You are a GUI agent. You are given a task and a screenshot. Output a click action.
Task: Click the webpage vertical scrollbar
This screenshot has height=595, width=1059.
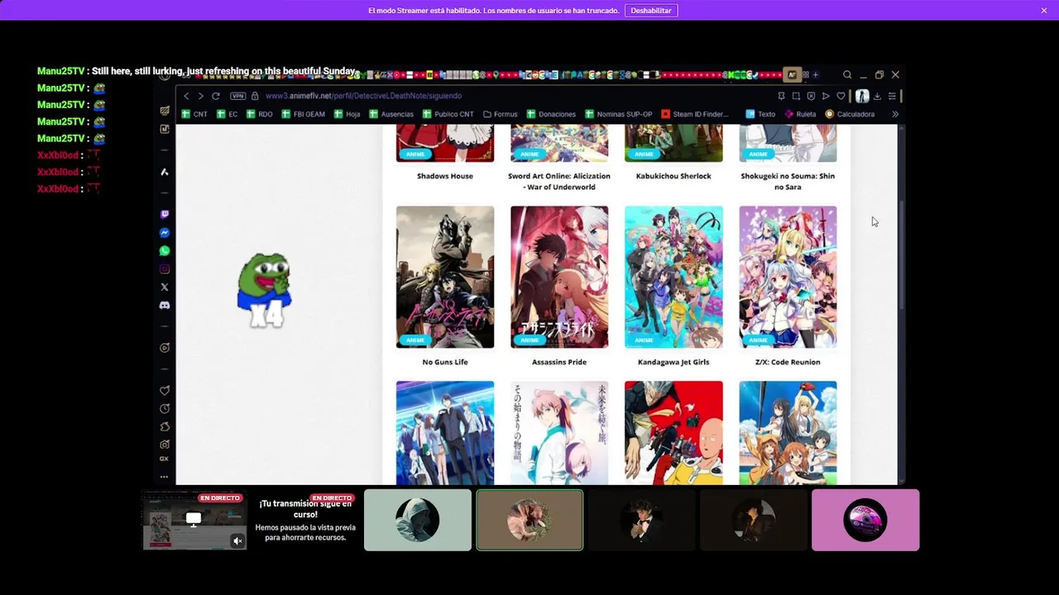[902, 256]
